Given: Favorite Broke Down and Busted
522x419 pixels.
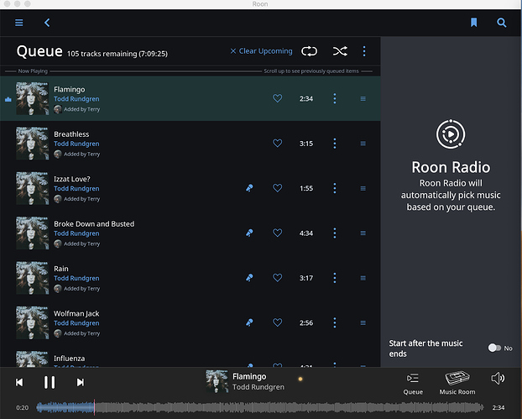Looking at the screenshot, I should pos(277,233).
